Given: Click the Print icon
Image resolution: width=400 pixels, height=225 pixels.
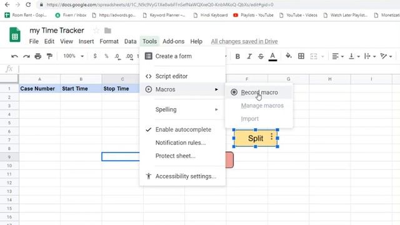Looking at the screenshot, I should 38,56.
